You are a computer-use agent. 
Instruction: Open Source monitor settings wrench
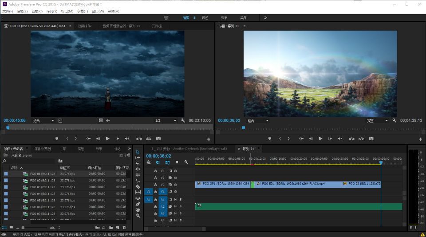183,120
